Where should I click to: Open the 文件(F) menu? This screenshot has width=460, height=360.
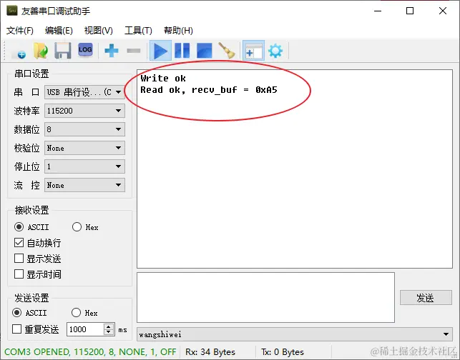coord(20,31)
